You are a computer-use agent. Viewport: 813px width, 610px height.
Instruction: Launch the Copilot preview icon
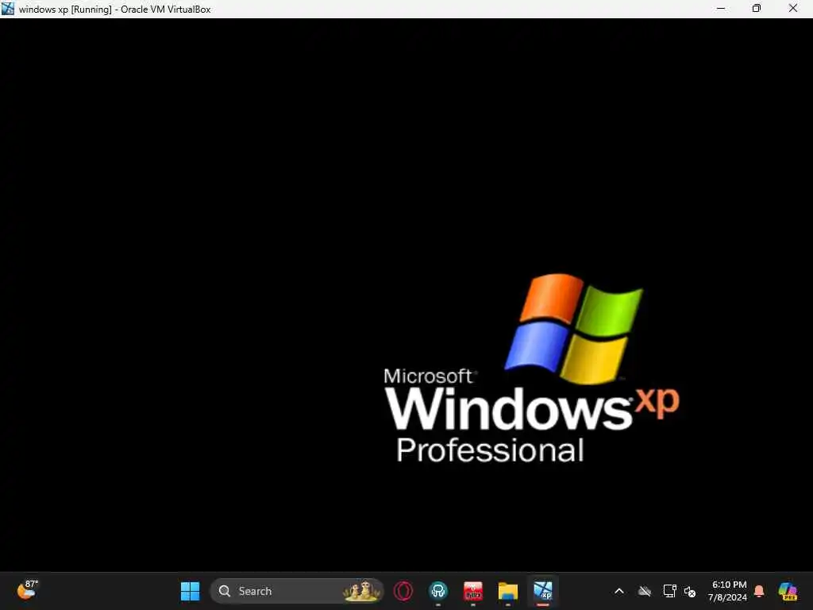(788, 591)
